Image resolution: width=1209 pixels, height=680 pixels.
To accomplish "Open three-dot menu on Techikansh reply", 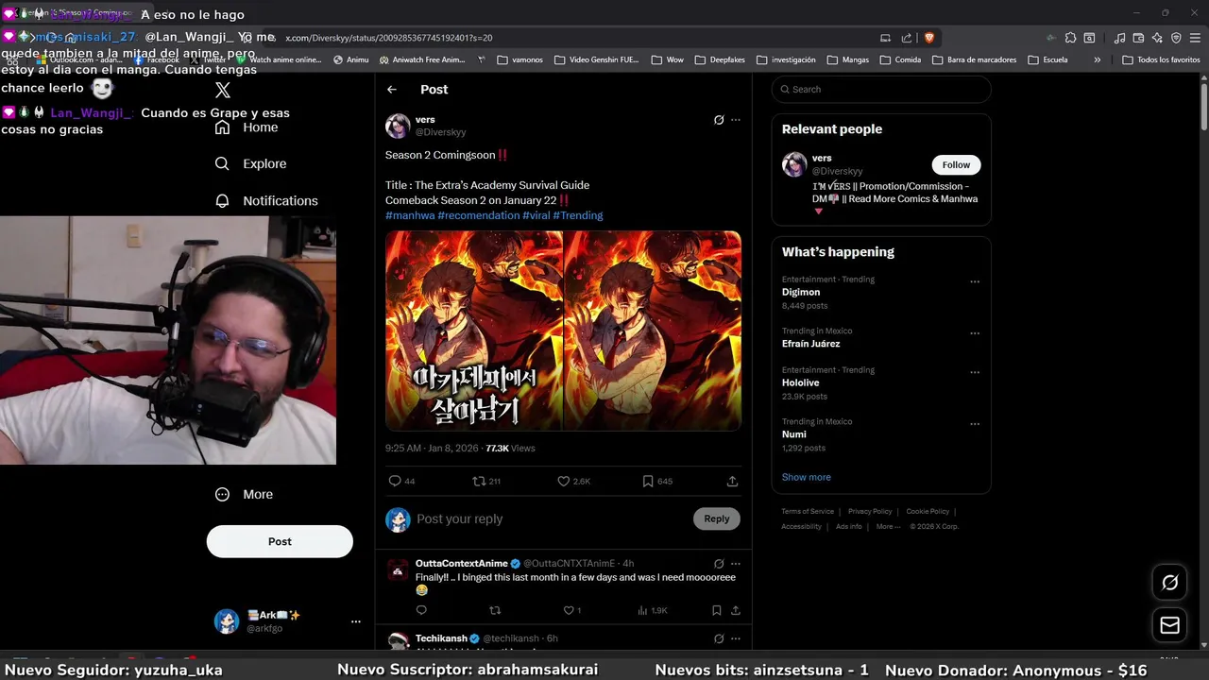I will click(x=736, y=638).
